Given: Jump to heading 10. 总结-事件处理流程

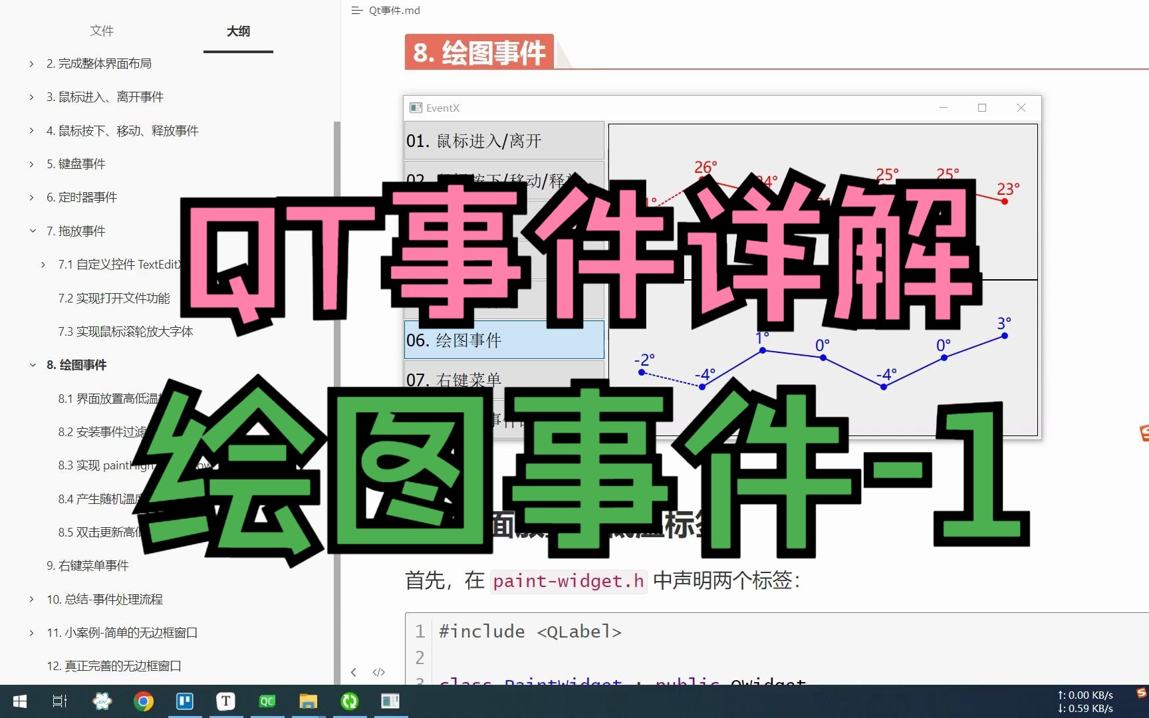Looking at the screenshot, I should click(104, 600).
